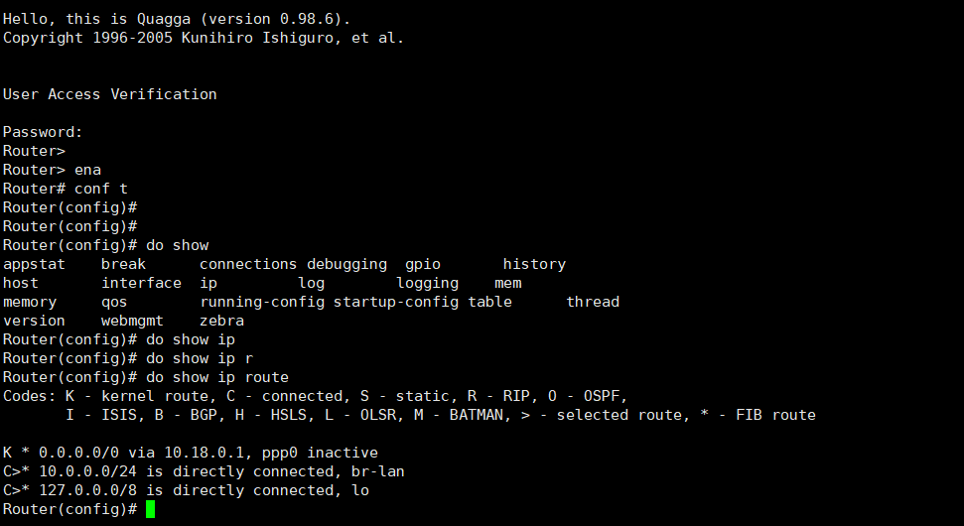Click the 'do show ip route' command
This screenshot has height=526, width=964.
(217, 377)
